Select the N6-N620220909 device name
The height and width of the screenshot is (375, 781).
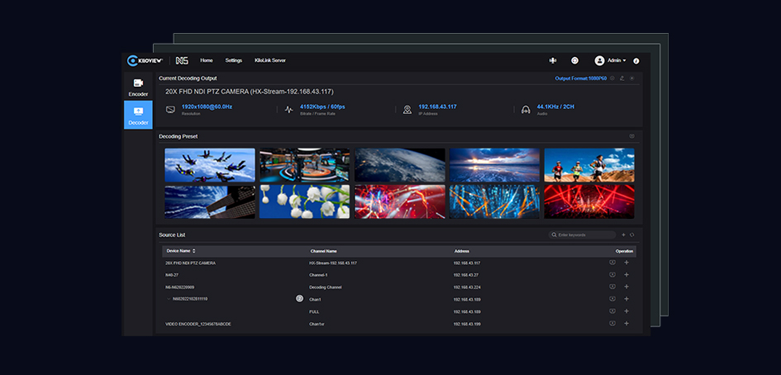[x=180, y=287]
